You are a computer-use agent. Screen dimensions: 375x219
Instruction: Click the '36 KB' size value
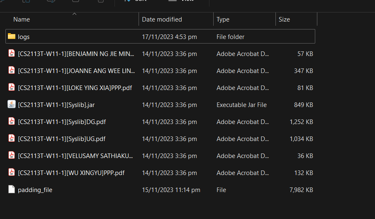click(x=305, y=156)
